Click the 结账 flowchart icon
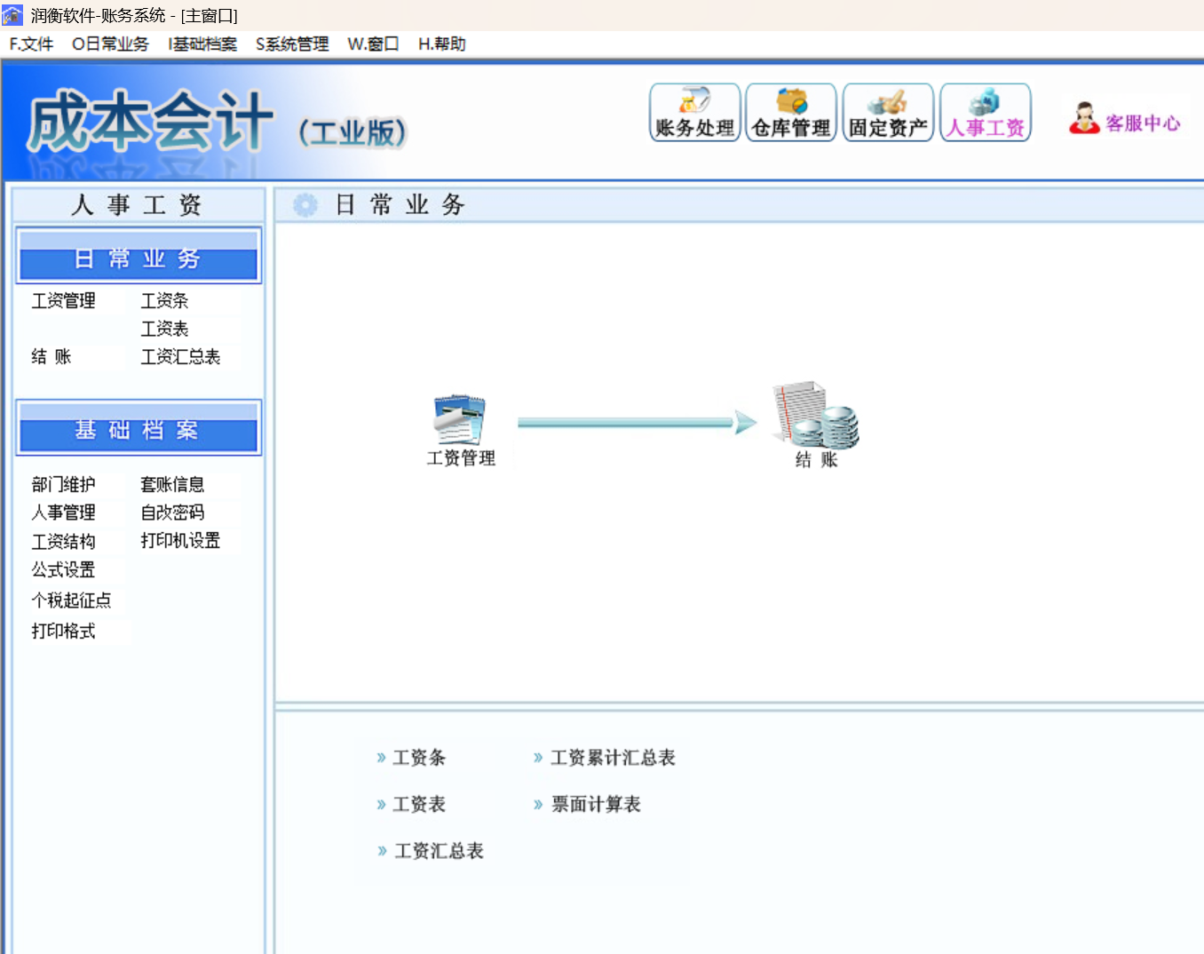1204x954 pixels. (816, 425)
